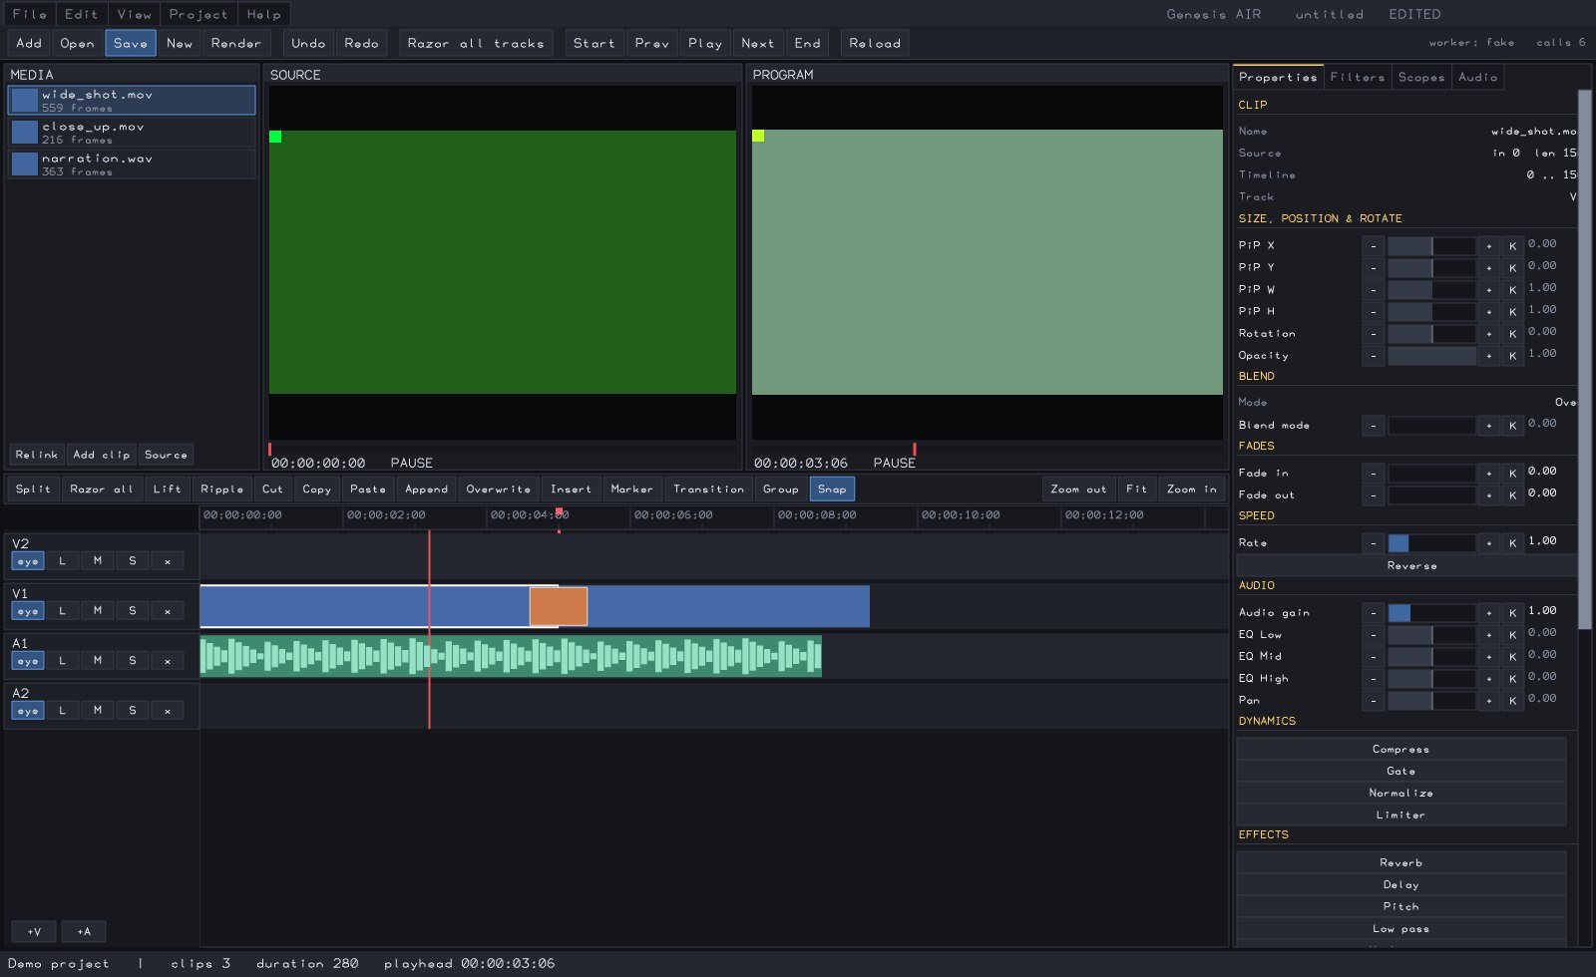Click the Properties panel scrollbar

(1585, 359)
